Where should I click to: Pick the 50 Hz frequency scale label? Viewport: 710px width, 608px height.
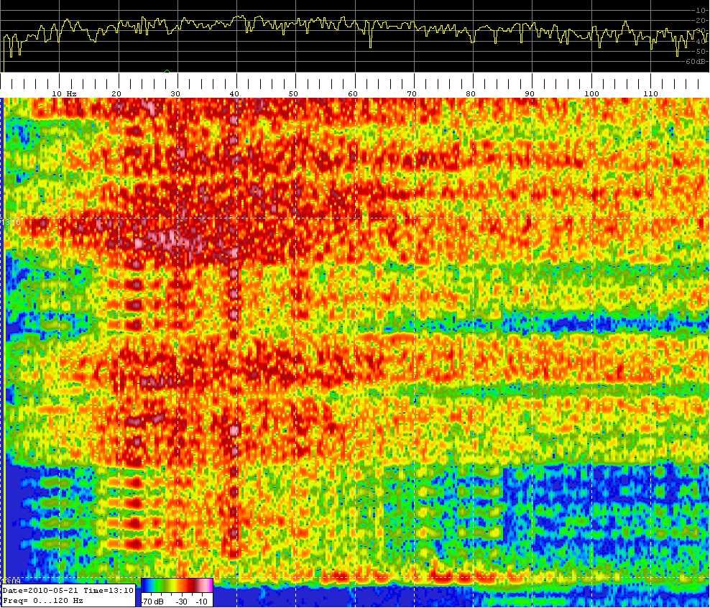[293, 93]
